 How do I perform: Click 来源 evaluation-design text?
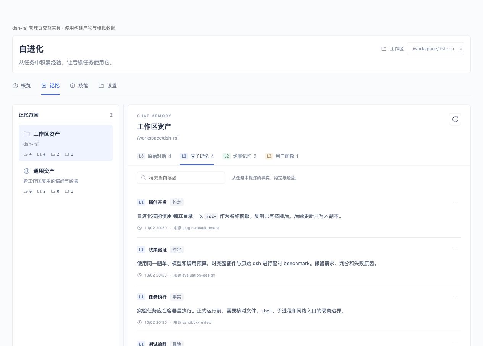coord(194,275)
